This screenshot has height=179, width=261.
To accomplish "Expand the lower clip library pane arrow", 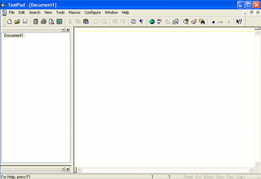I will tap(63, 169).
